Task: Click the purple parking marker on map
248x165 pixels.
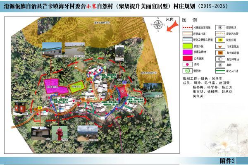Action: click(124, 82)
